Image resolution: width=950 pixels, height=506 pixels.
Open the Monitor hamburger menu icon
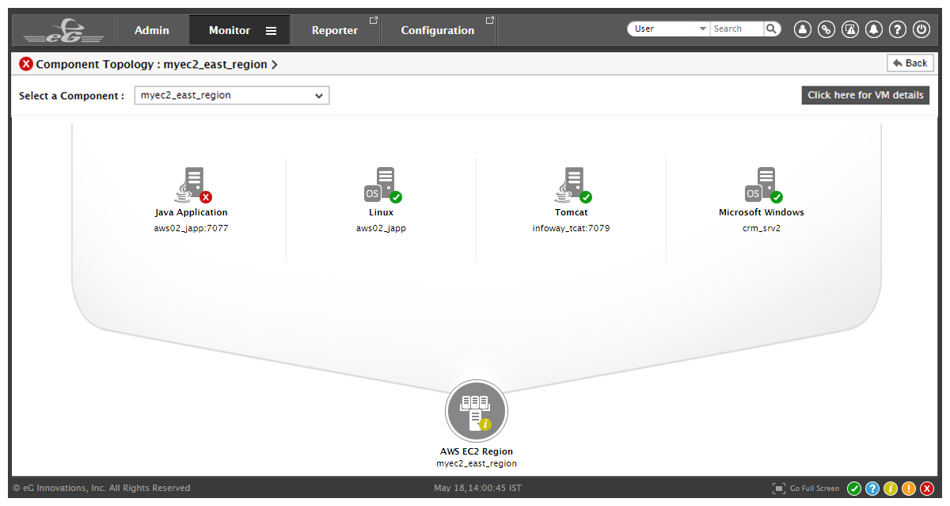click(x=271, y=31)
